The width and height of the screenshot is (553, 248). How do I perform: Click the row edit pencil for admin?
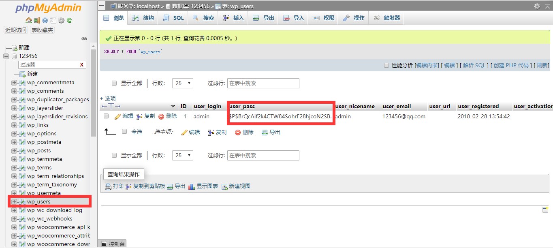118,116
